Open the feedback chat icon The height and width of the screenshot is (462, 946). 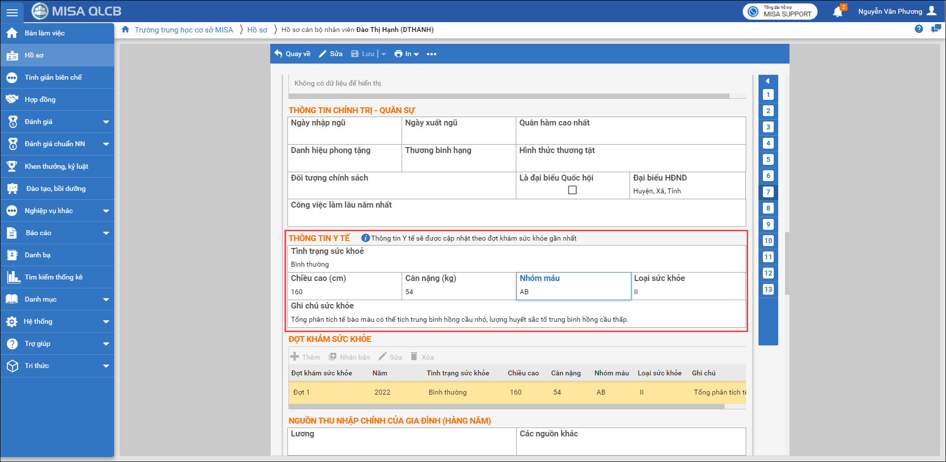pos(936,29)
